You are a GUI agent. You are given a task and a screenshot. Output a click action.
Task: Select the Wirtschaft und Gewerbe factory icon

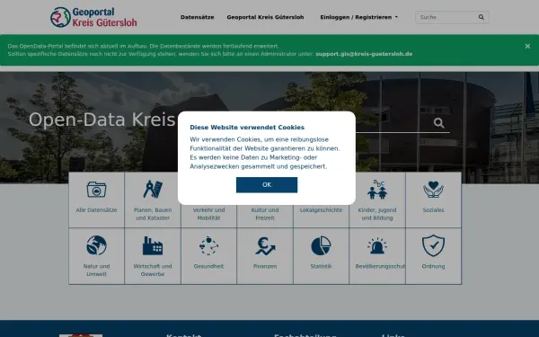click(153, 245)
